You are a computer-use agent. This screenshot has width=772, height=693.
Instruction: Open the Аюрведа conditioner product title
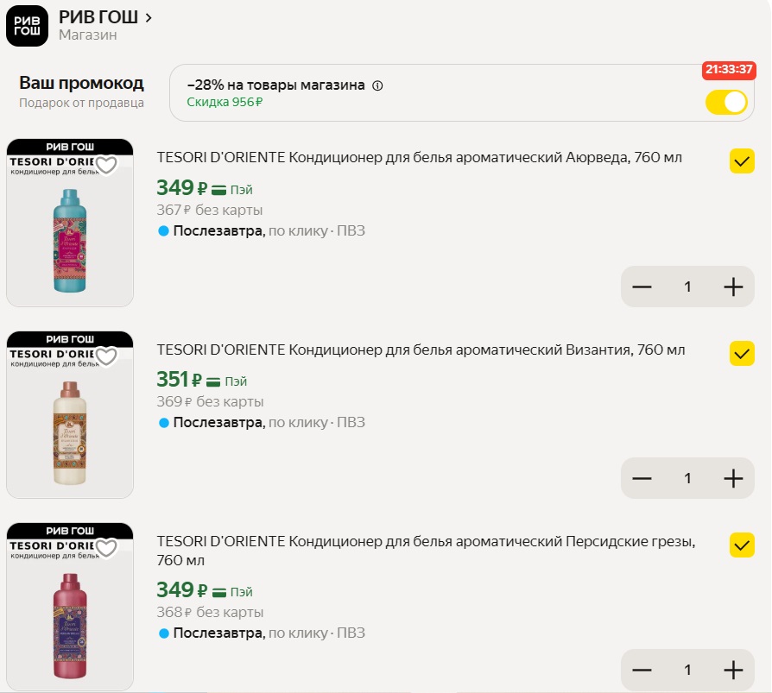pos(419,157)
